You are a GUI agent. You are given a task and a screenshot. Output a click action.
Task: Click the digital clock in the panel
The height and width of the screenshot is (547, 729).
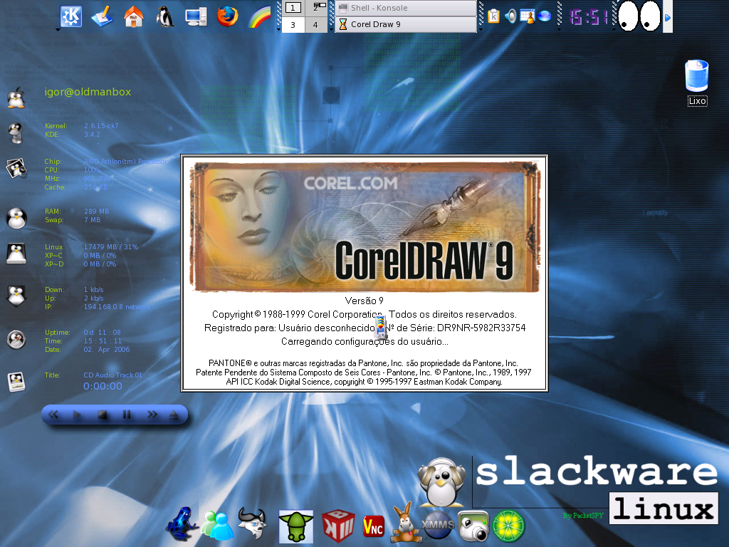tap(589, 17)
